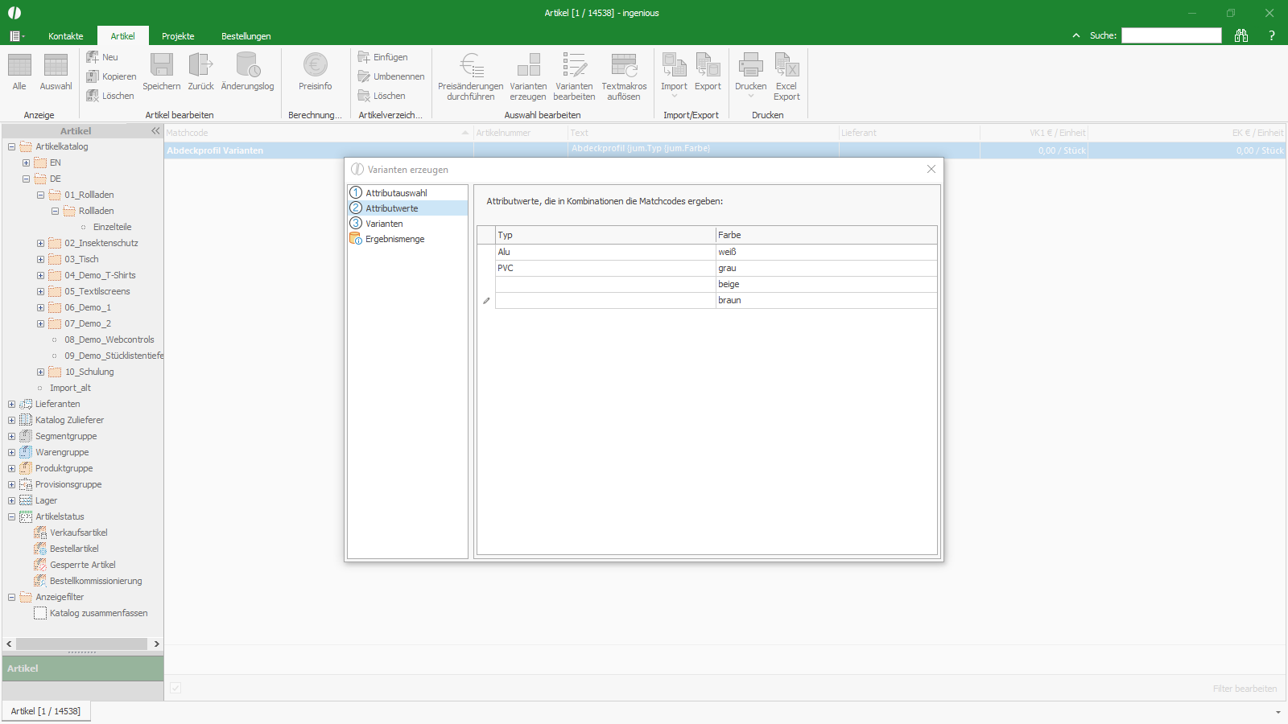Open the Änderungslog icon
Screen dimensions: 1288x724
[x=247, y=65]
